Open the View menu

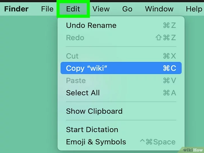click(x=101, y=9)
